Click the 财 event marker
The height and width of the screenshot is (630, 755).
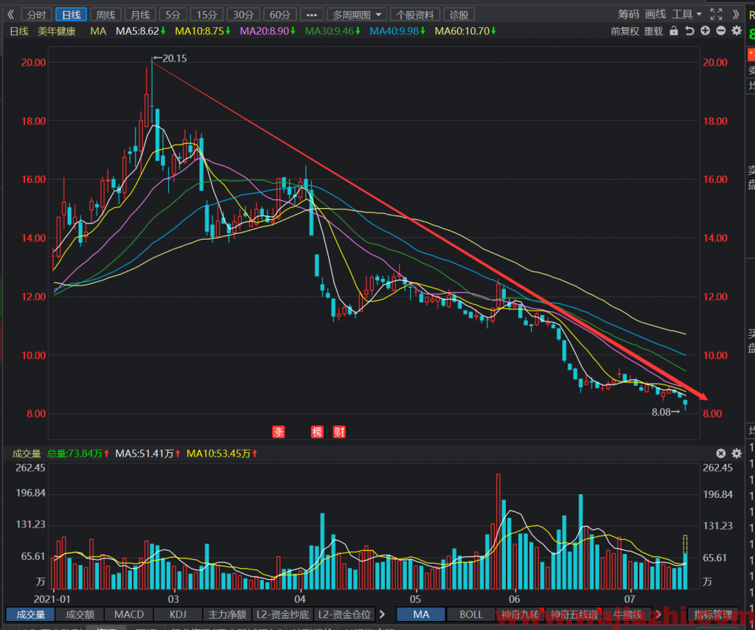click(339, 432)
